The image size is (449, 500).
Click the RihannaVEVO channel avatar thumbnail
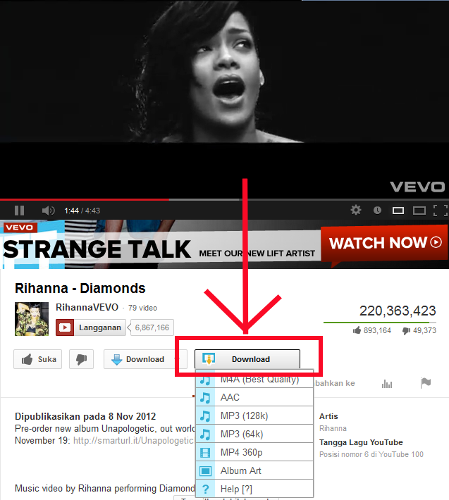(32, 319)
